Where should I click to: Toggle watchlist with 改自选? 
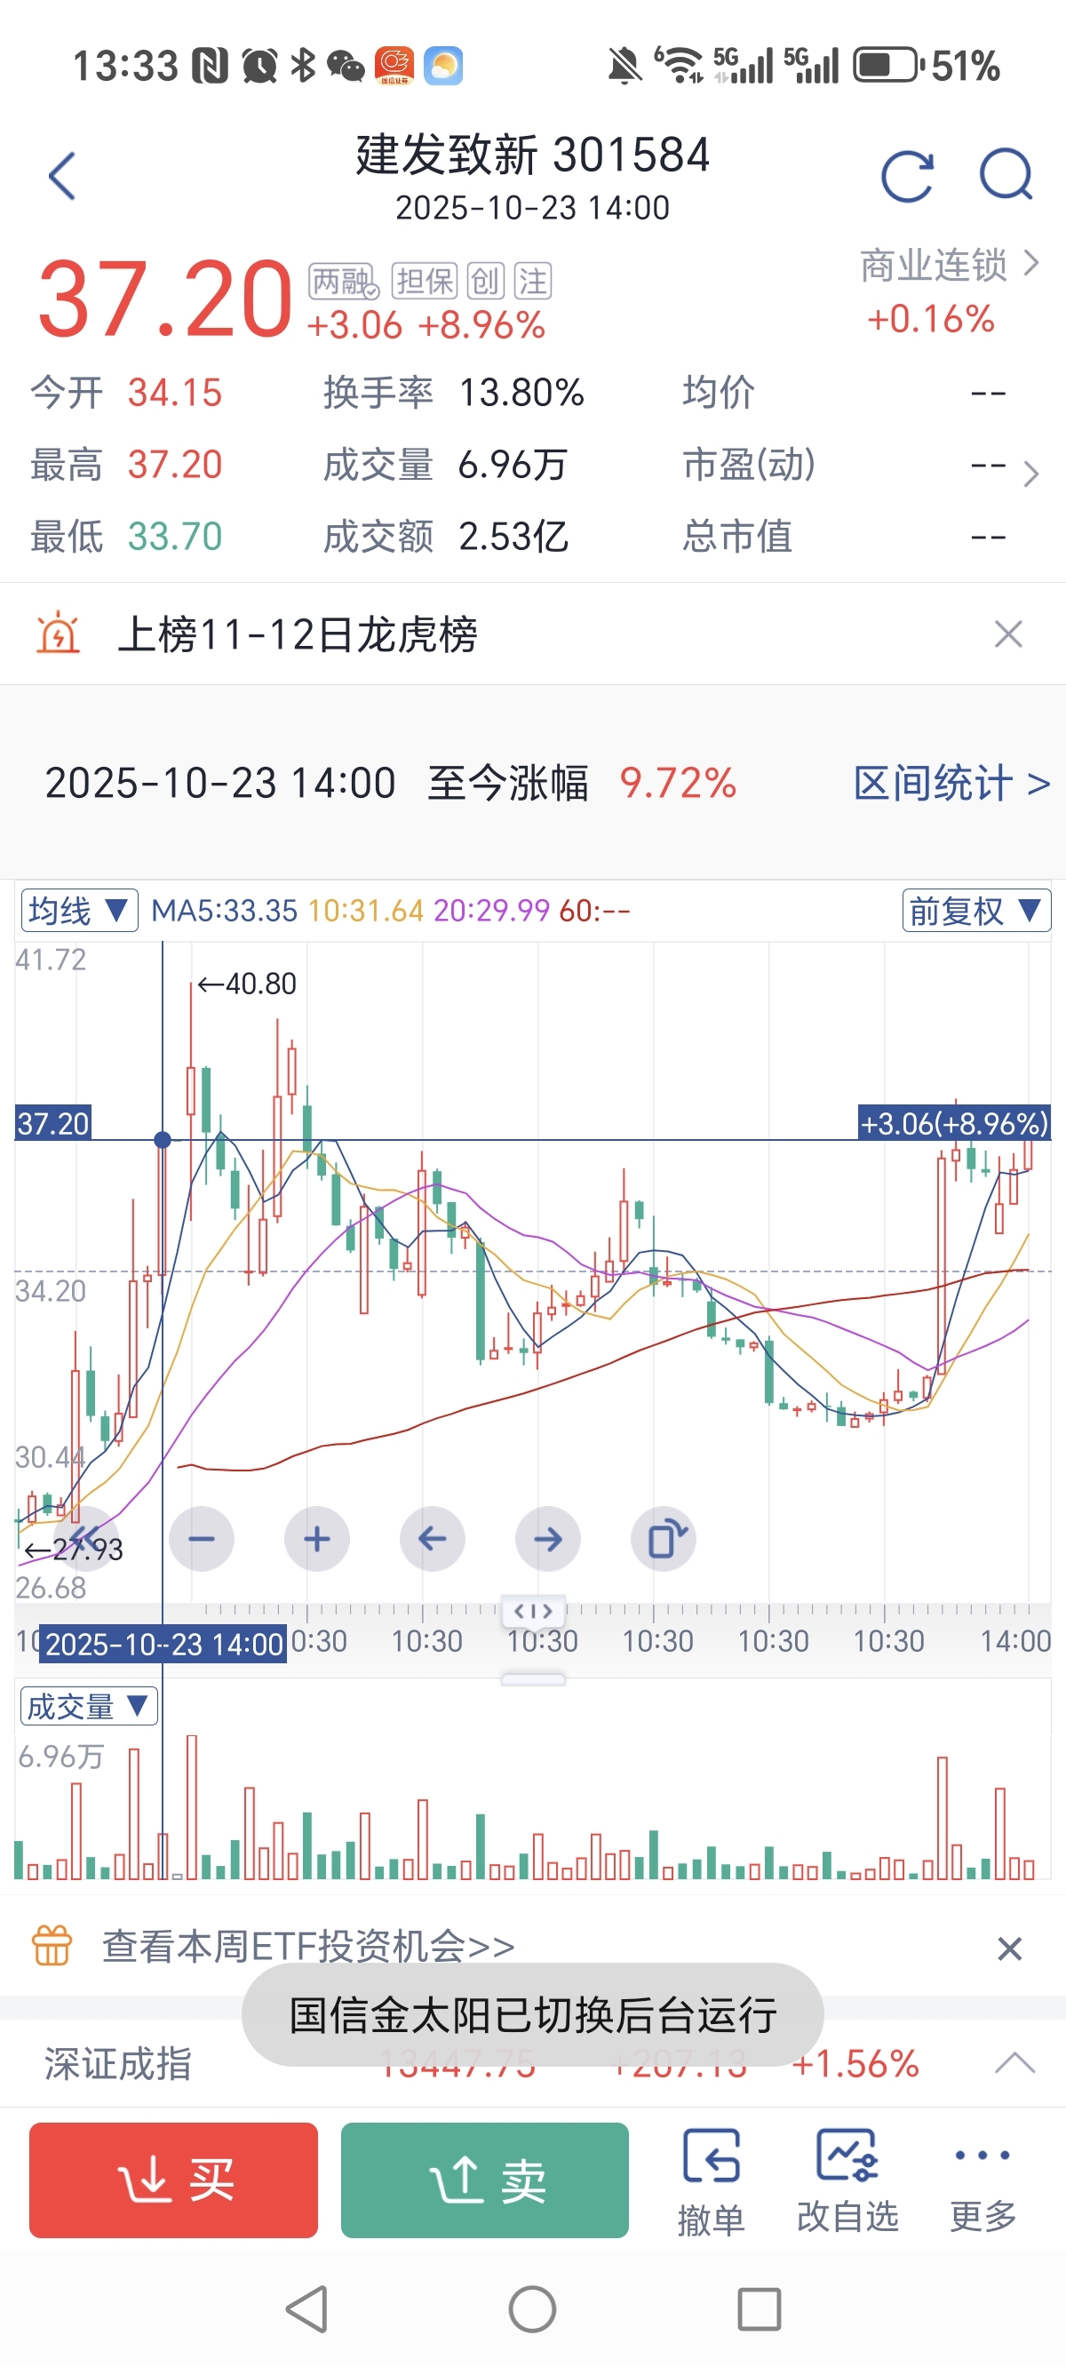(847, 2180)
